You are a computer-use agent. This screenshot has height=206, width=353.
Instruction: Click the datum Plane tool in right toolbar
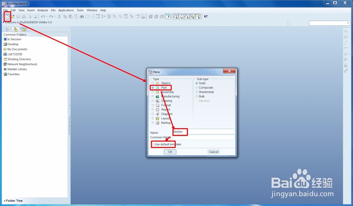point(346,37)
